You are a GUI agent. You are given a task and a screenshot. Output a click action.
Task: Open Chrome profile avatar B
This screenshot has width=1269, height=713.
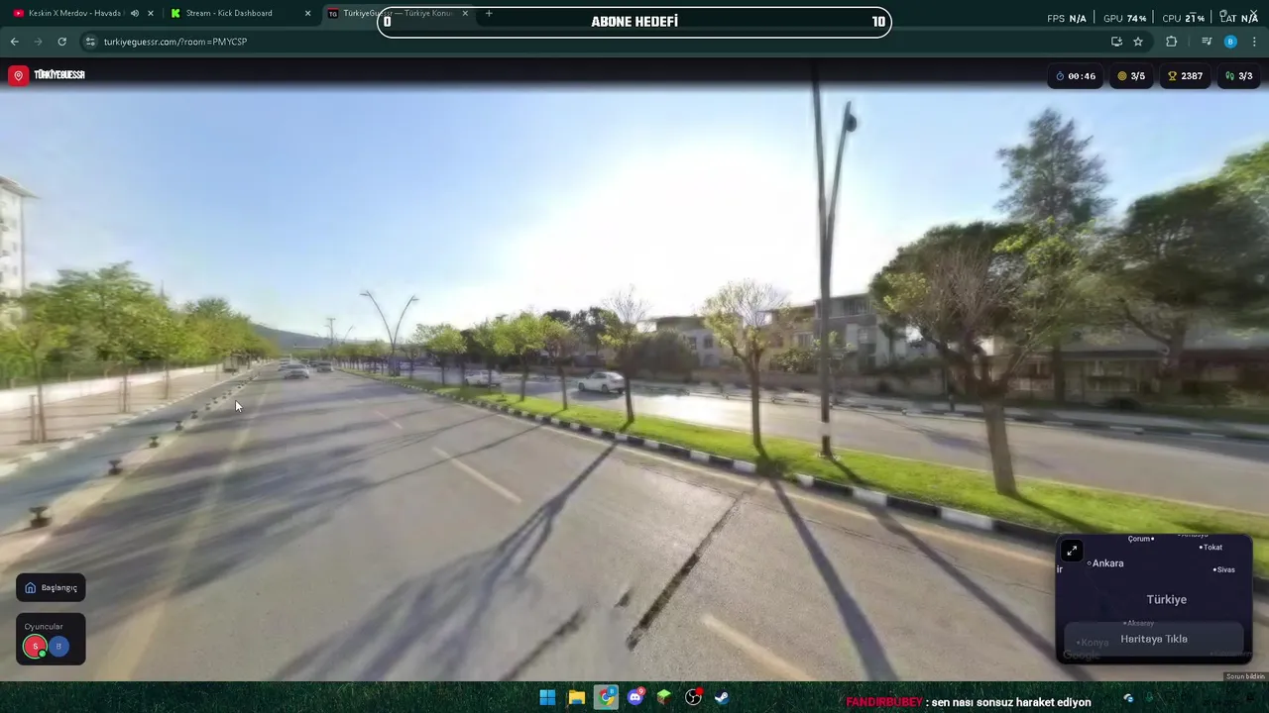pyautogui.click(x=1230, y=42)
